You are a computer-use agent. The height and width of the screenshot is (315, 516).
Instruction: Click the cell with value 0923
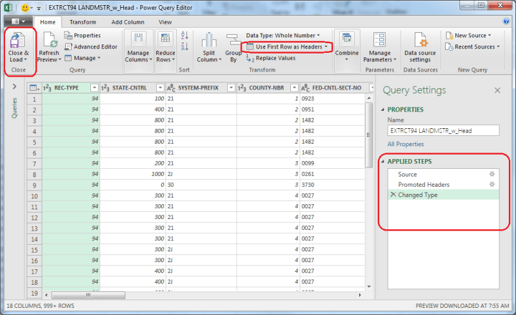click(332, 99)
